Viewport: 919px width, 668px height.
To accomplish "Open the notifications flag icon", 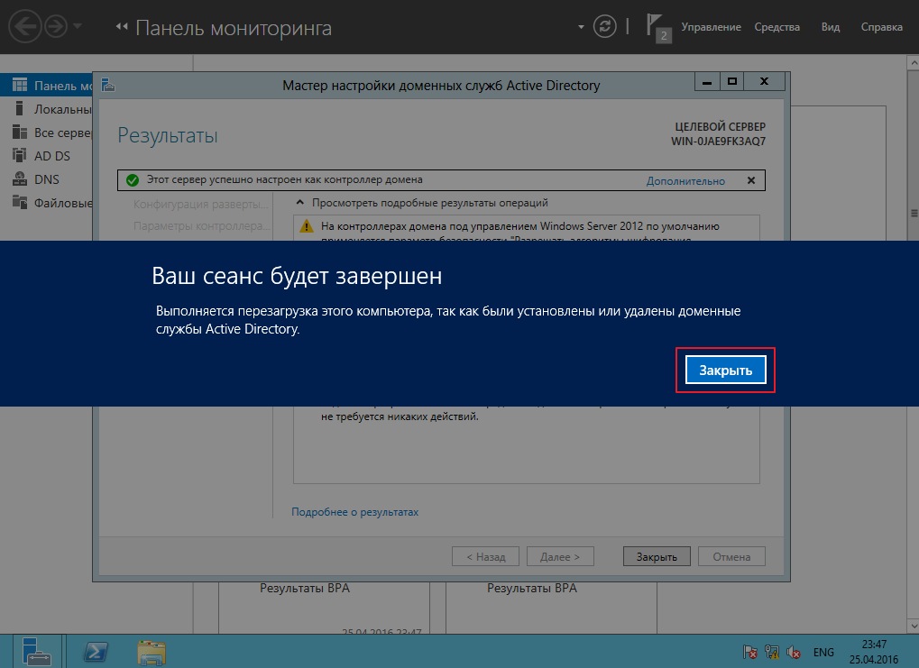I will point(657,27).
